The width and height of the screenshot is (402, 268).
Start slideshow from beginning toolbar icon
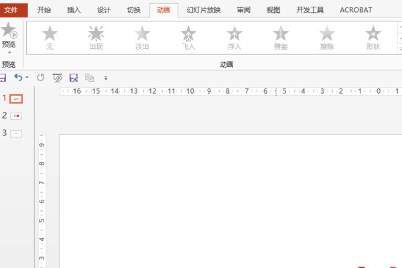pyautogui.click(x=57, y=78)
